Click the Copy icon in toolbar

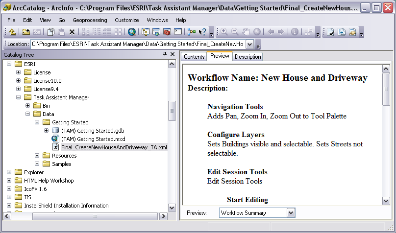tap(51, 32)
